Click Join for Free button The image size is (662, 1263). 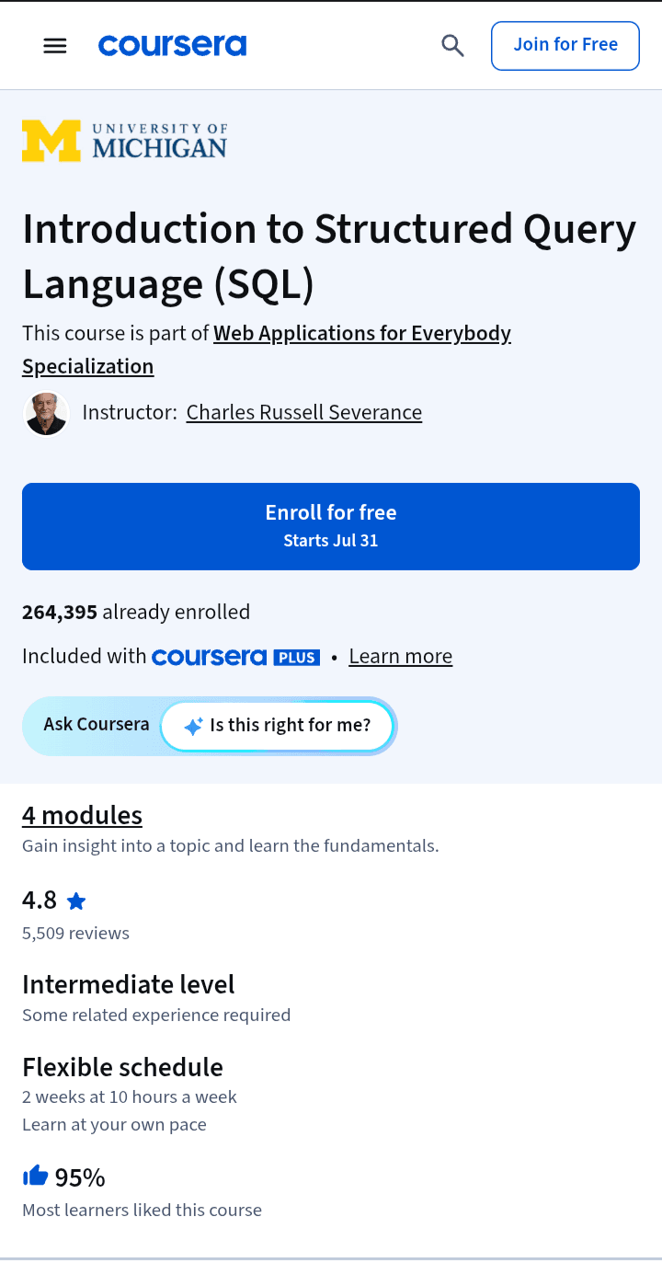tap(565, 45)
